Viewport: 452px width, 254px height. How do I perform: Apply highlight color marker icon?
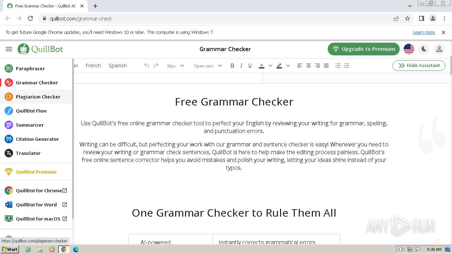click(279, 66)
